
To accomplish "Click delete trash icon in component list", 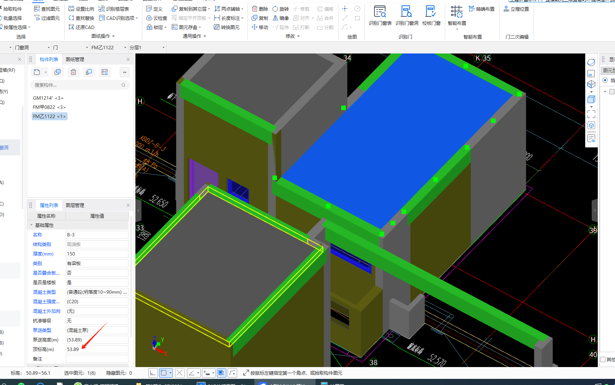I will [73, 72].
